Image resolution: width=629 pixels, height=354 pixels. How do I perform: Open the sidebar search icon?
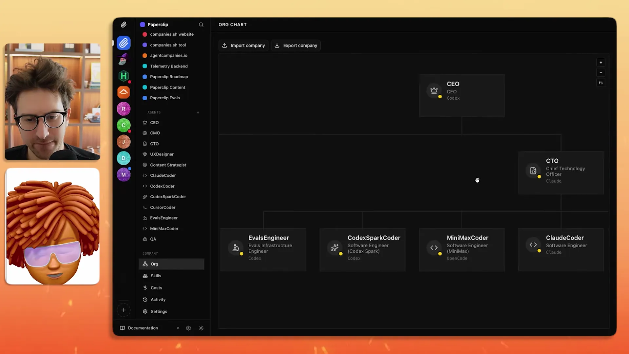[201, 25]
